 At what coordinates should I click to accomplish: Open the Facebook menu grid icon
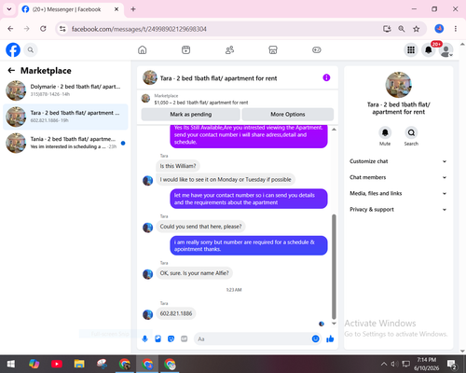tap(411, 49)
